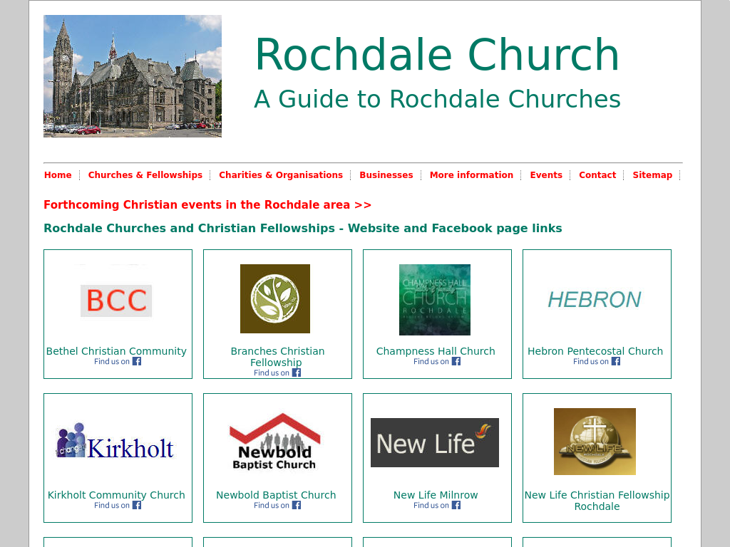Navigate to the Events page
Viewport: 730px width, 547px height.
546,175
